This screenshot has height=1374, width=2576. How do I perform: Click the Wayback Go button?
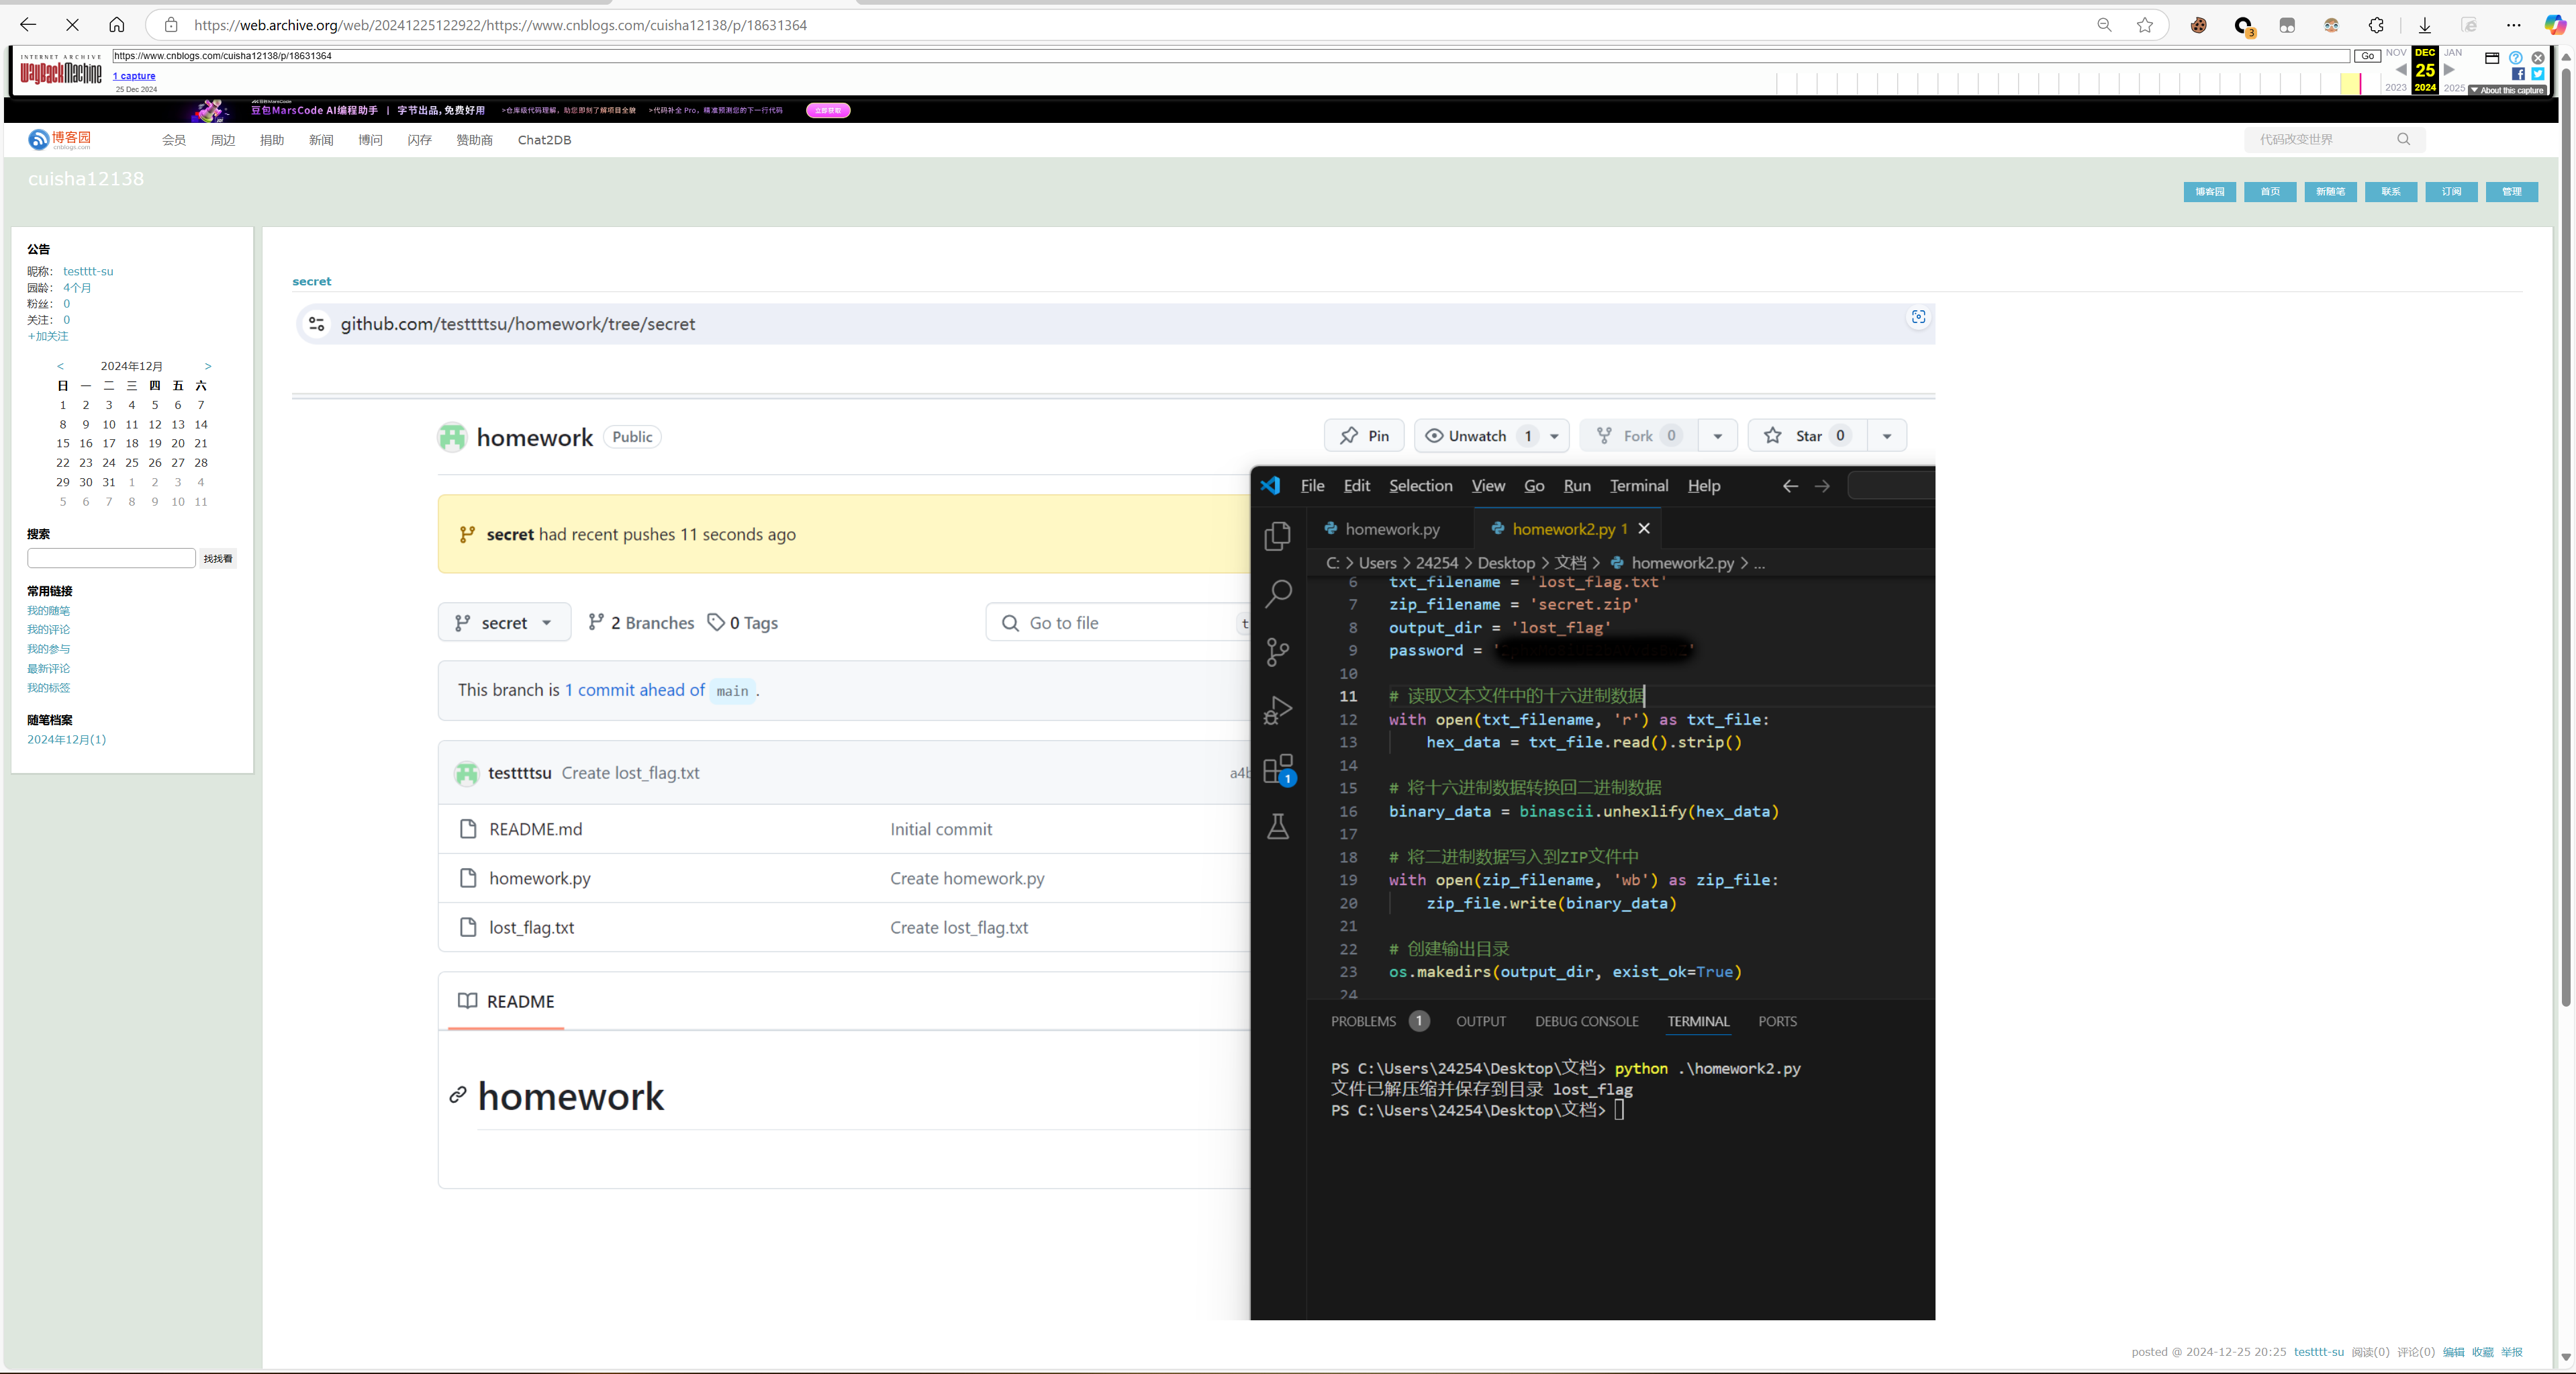pyautogui.click(x=2367, y=56)
